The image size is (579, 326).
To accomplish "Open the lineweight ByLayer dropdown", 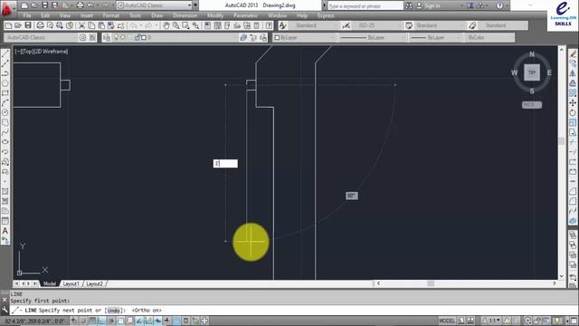I will point(435,38).
